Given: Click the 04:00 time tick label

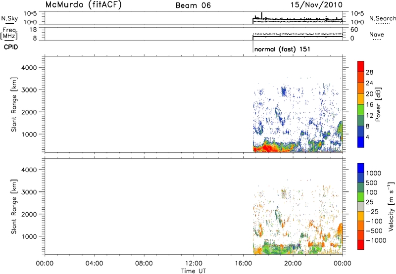Looking at the screenshot, I should 94,264.
